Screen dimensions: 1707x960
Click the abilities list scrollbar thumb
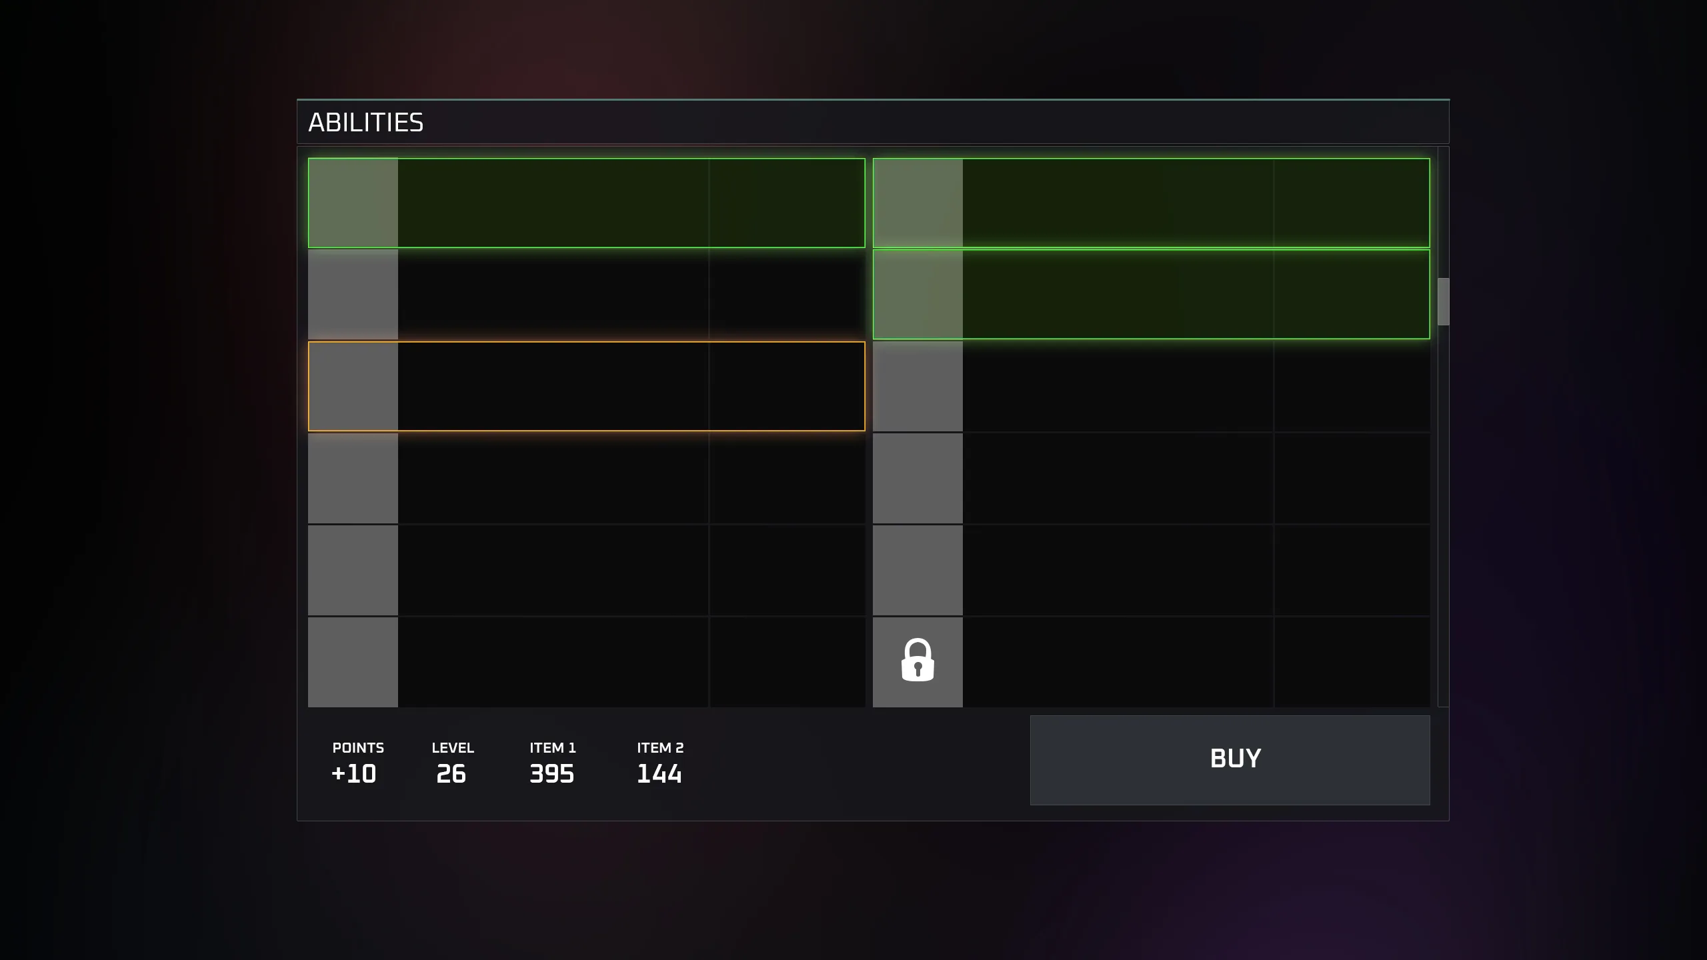[x=1443, y=301]
